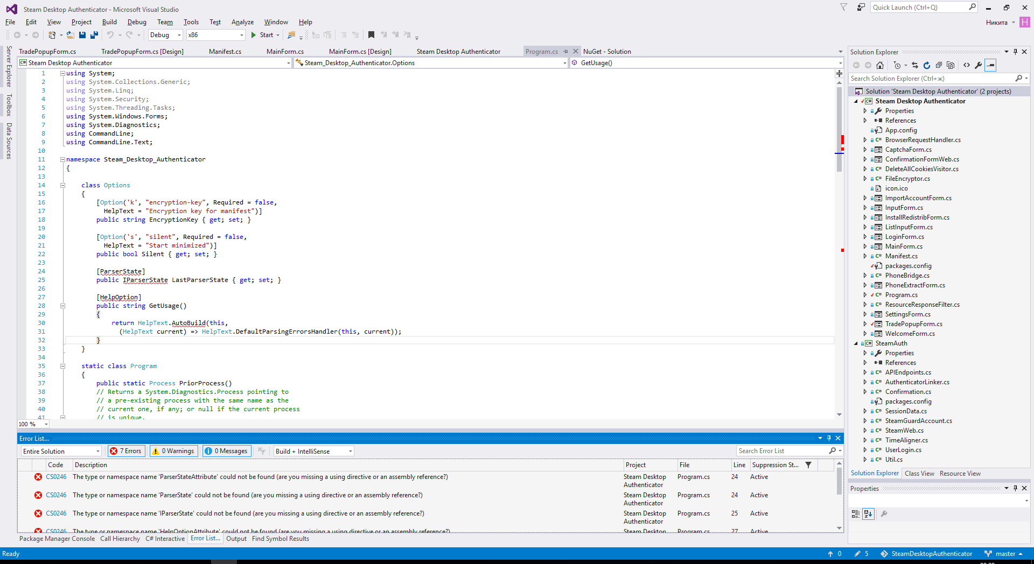Viewport: 1034px width, 564px height.
Task: Expand the References node under SteamAuth
Action: coord(866,362)
